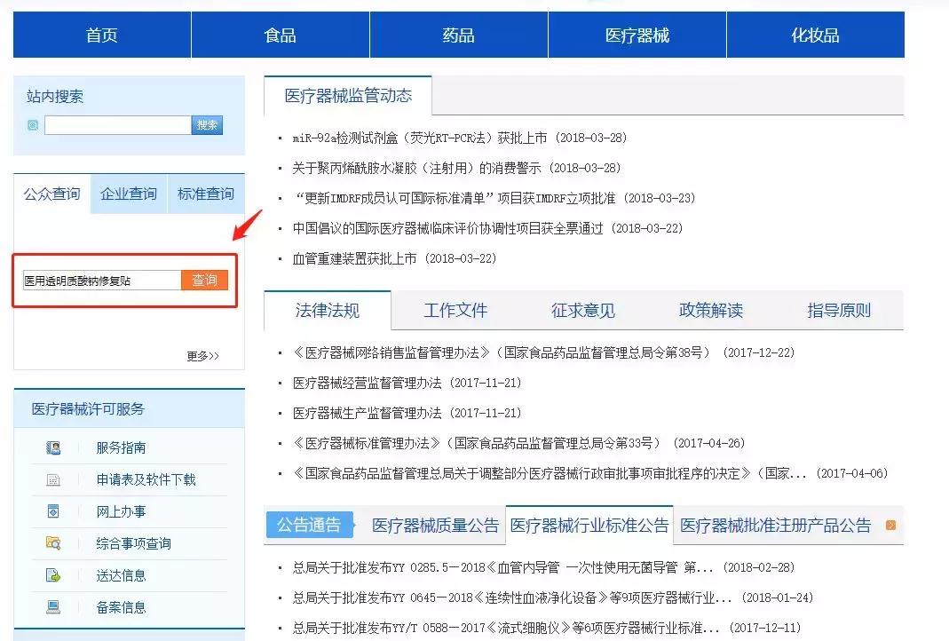Open the 标准查询 tab

[x=205, y=193]
